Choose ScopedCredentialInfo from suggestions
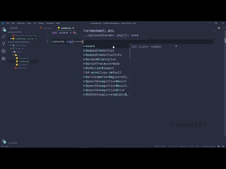Image resolution: width=226 pixels, height=169 pixels. [x=106, y=55]
